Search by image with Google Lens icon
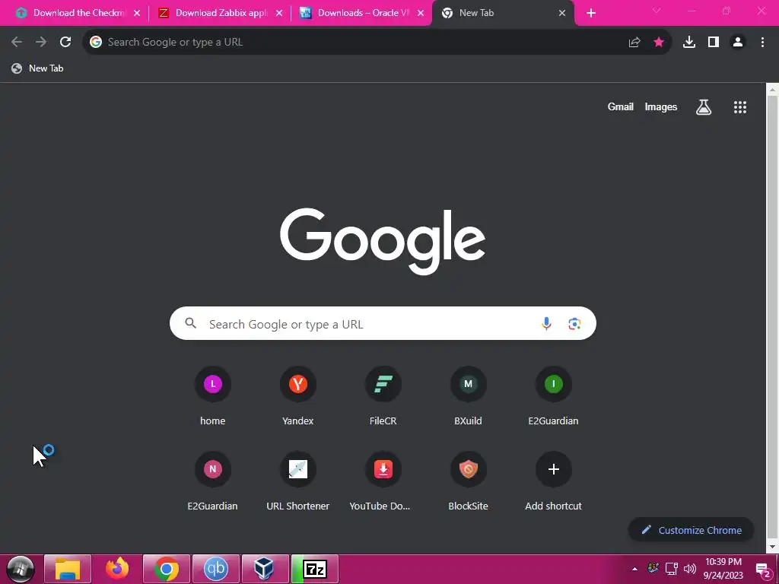 (574, 323)
